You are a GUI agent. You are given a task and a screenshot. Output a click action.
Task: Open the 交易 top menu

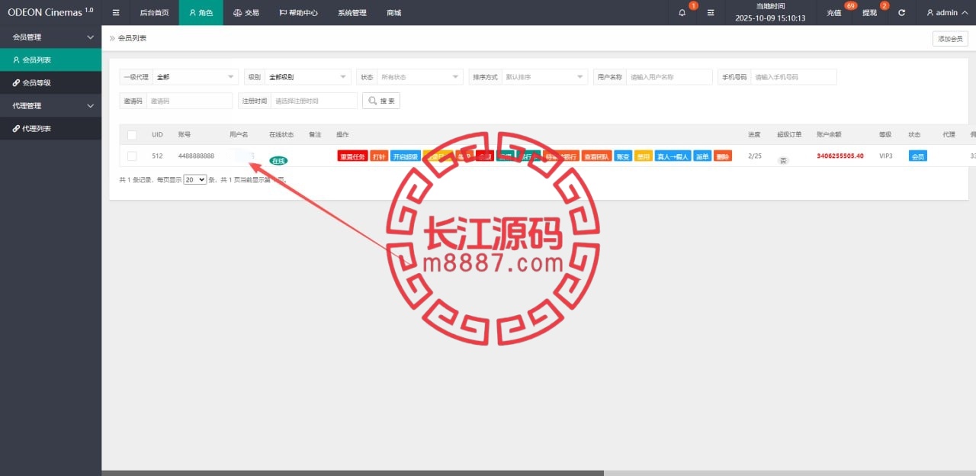[x=246, y=13]
